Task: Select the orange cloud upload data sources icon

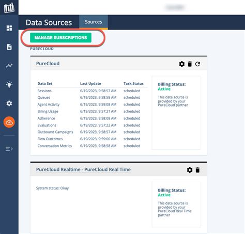Action: pos(9,122)
